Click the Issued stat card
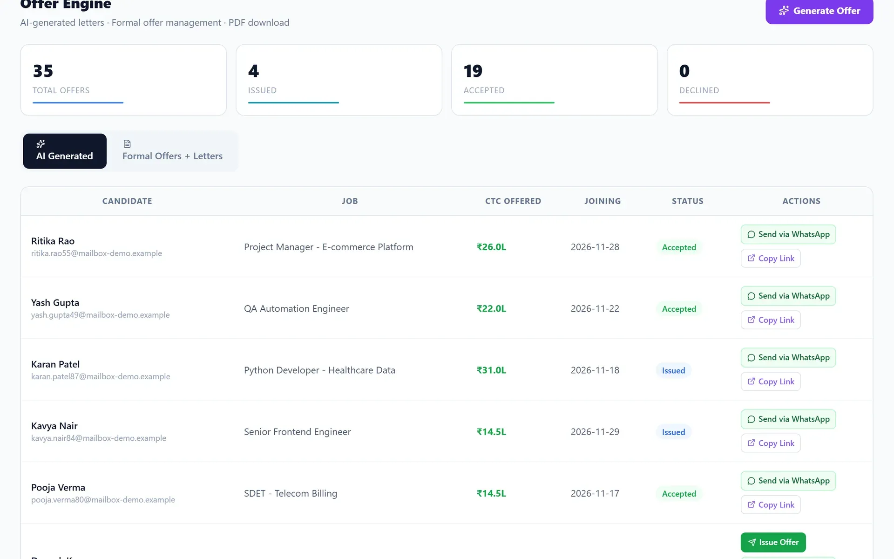 coord(339,80)
